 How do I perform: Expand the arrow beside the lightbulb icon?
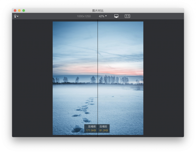[18, 16]
